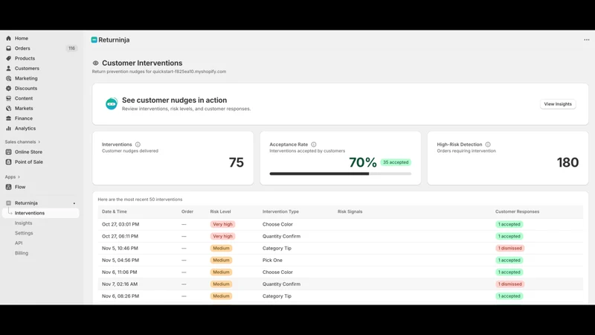Open the three-dot more actions menu
This screenshot has width=595, height=335.
pos(587,40)
